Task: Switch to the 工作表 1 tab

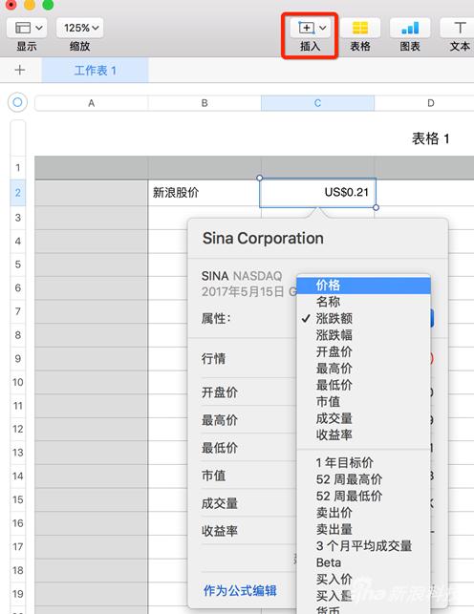Action: (x=95, y=71)
